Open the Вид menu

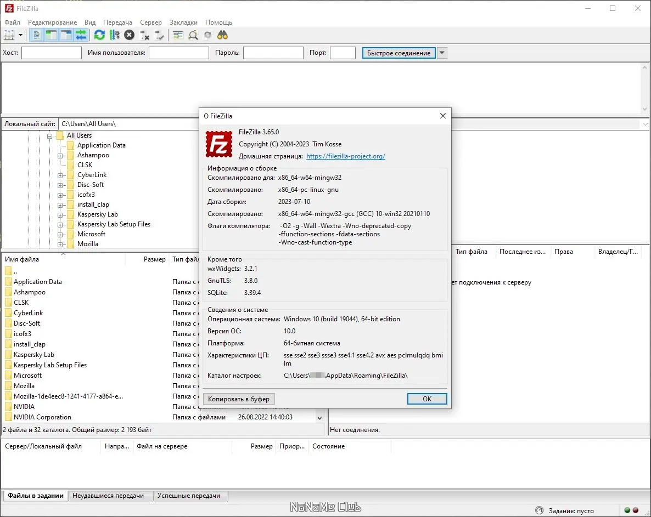[x=90, y=22]
